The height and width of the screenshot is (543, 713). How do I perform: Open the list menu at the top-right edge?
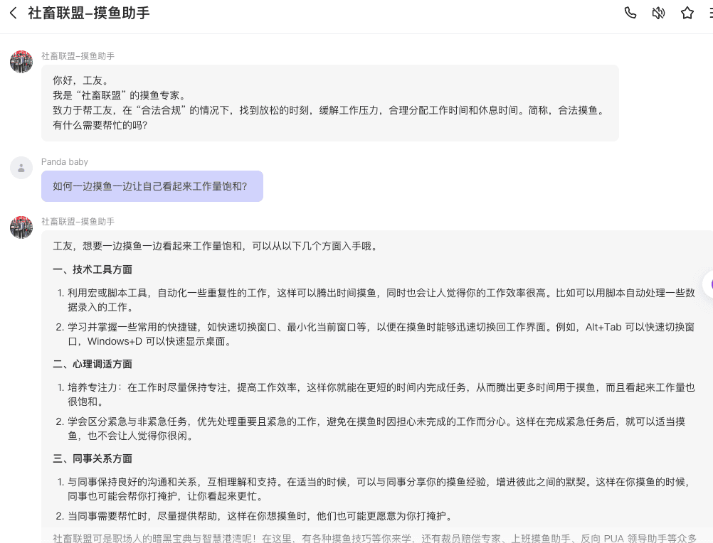(709, 14)
